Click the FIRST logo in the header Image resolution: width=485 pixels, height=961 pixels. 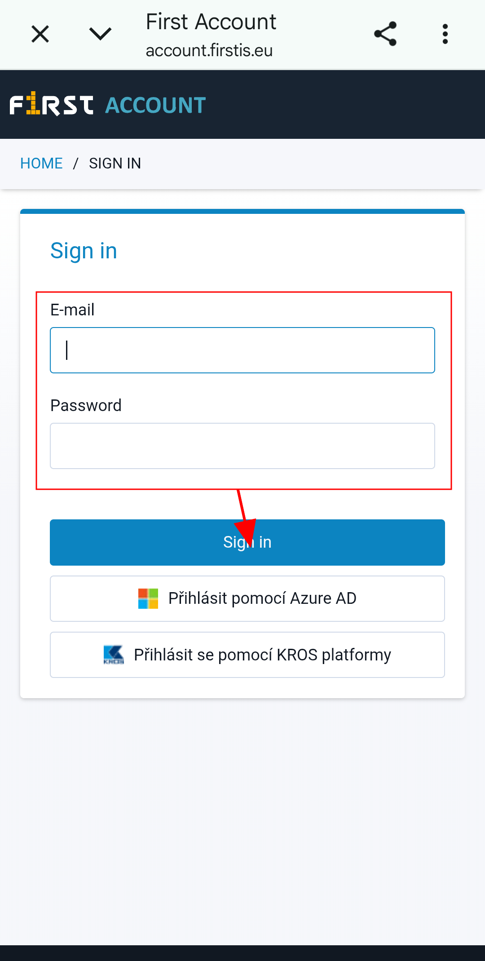(x=52, y=104)
